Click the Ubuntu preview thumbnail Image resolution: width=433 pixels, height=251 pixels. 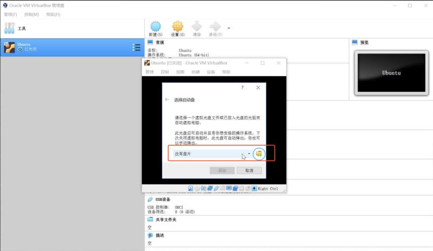391,72
